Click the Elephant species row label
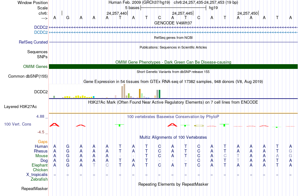This screenshot has width=298, height=196. 40,165
